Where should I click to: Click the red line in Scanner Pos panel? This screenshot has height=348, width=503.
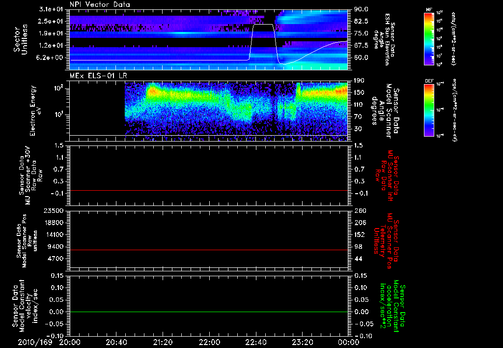[209, 250]
